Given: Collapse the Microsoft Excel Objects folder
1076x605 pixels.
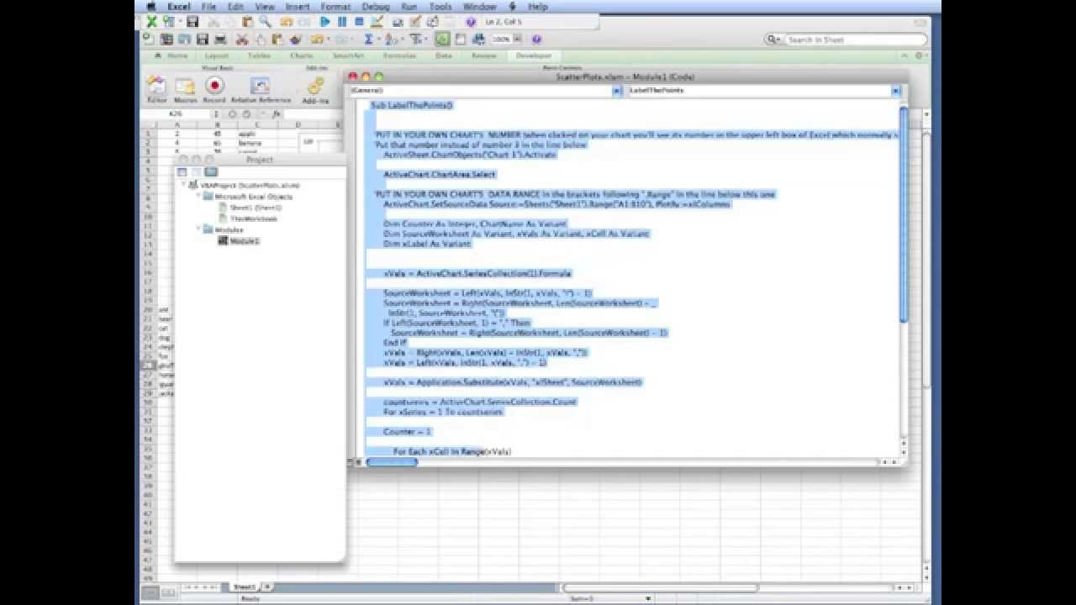Looking at the screenshot, I should coord(200,196).
